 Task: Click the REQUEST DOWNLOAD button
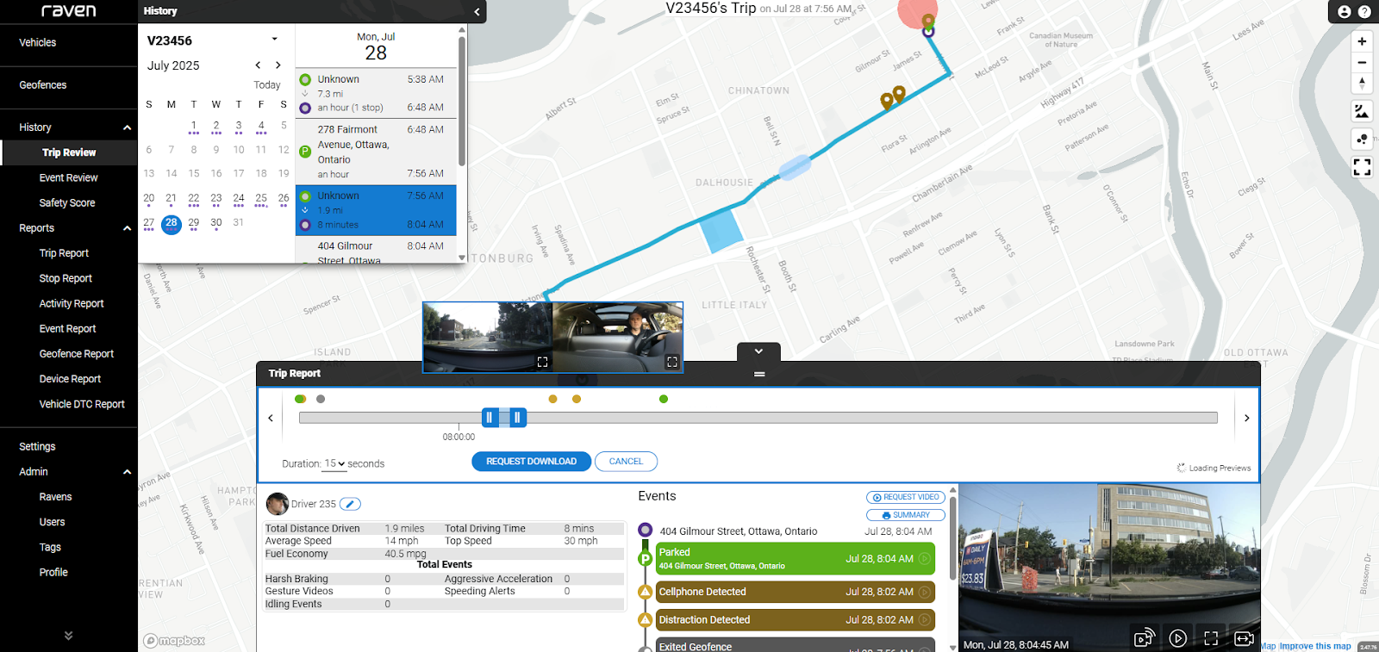point(531,462)
